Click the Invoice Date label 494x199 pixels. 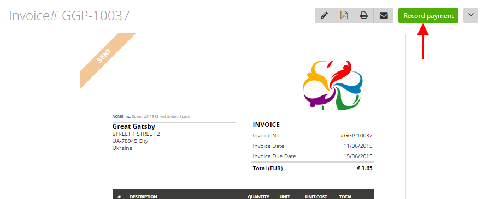[268, 146]
